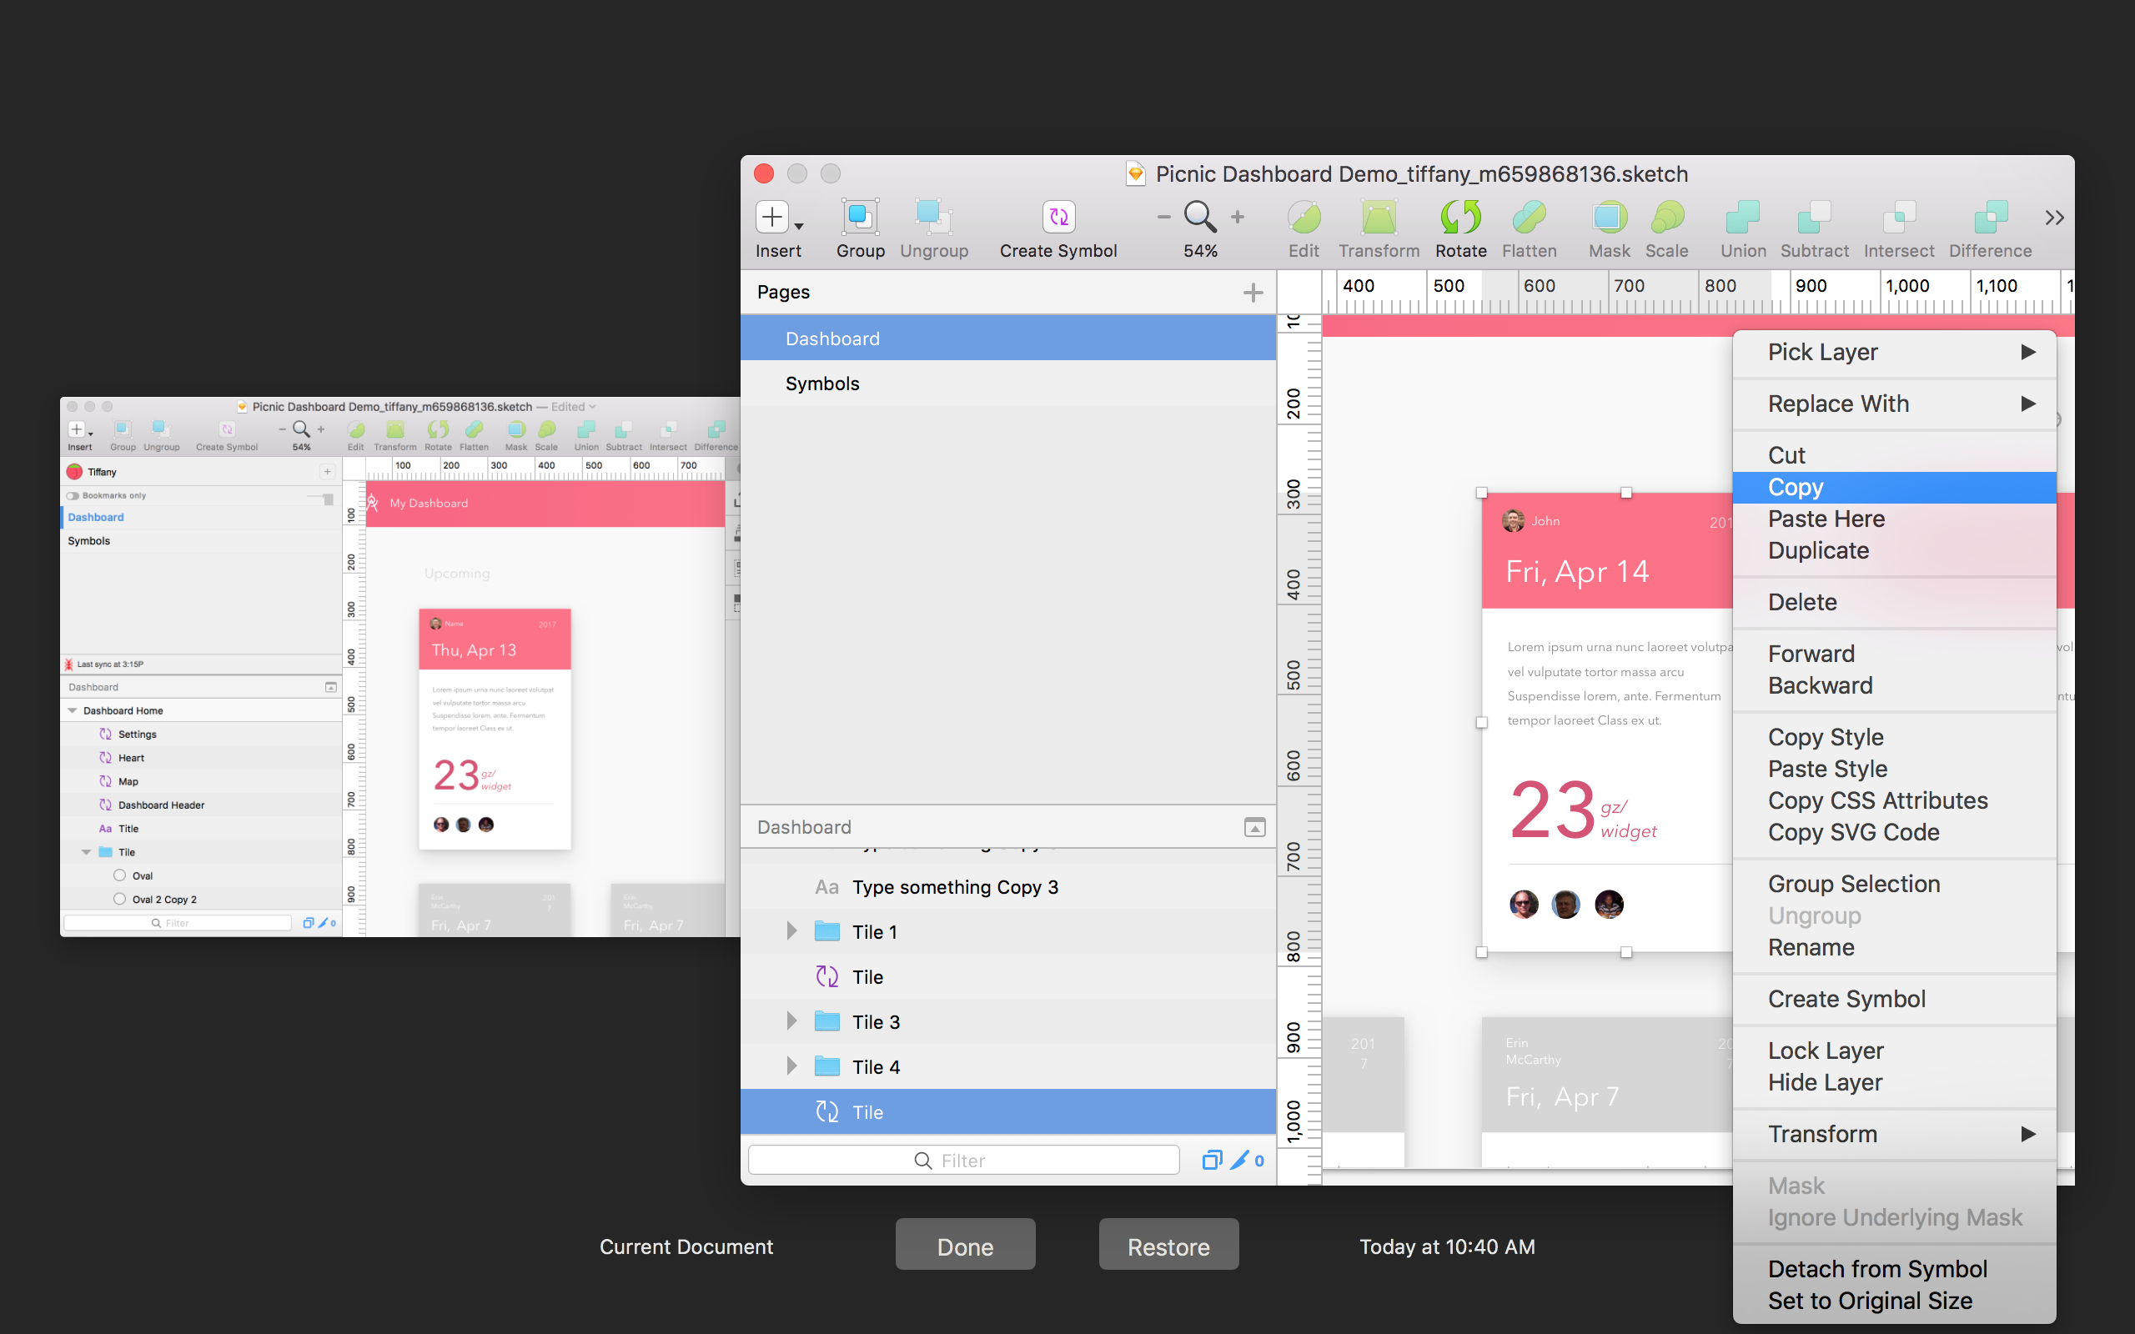Click the slice filter knife icon
Viewport: 2135px width, 1334px height.
[1239, 1161]
